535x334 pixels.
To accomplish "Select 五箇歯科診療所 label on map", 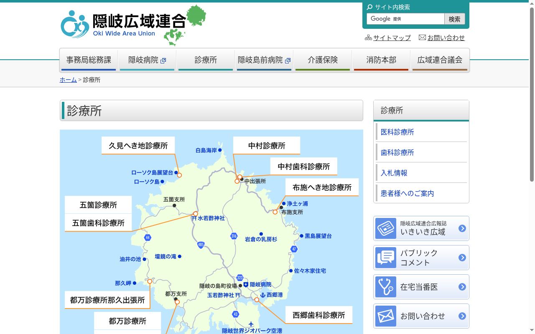I will pos(98,223).
